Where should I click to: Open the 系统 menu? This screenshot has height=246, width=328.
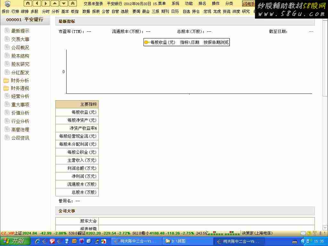tap(175, 4)
